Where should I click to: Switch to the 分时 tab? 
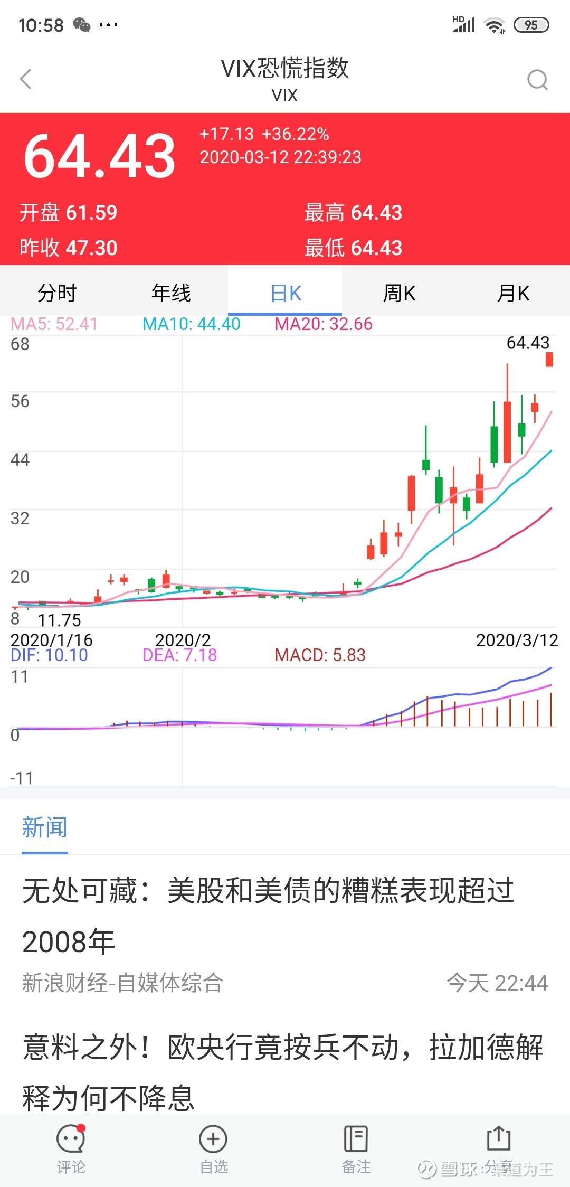[57, 293]
